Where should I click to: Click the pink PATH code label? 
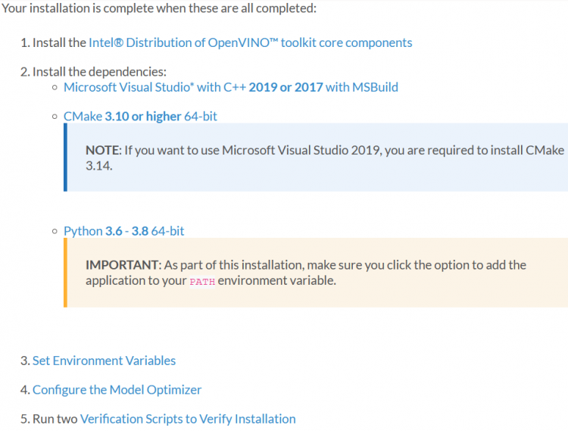pos(202,282)
